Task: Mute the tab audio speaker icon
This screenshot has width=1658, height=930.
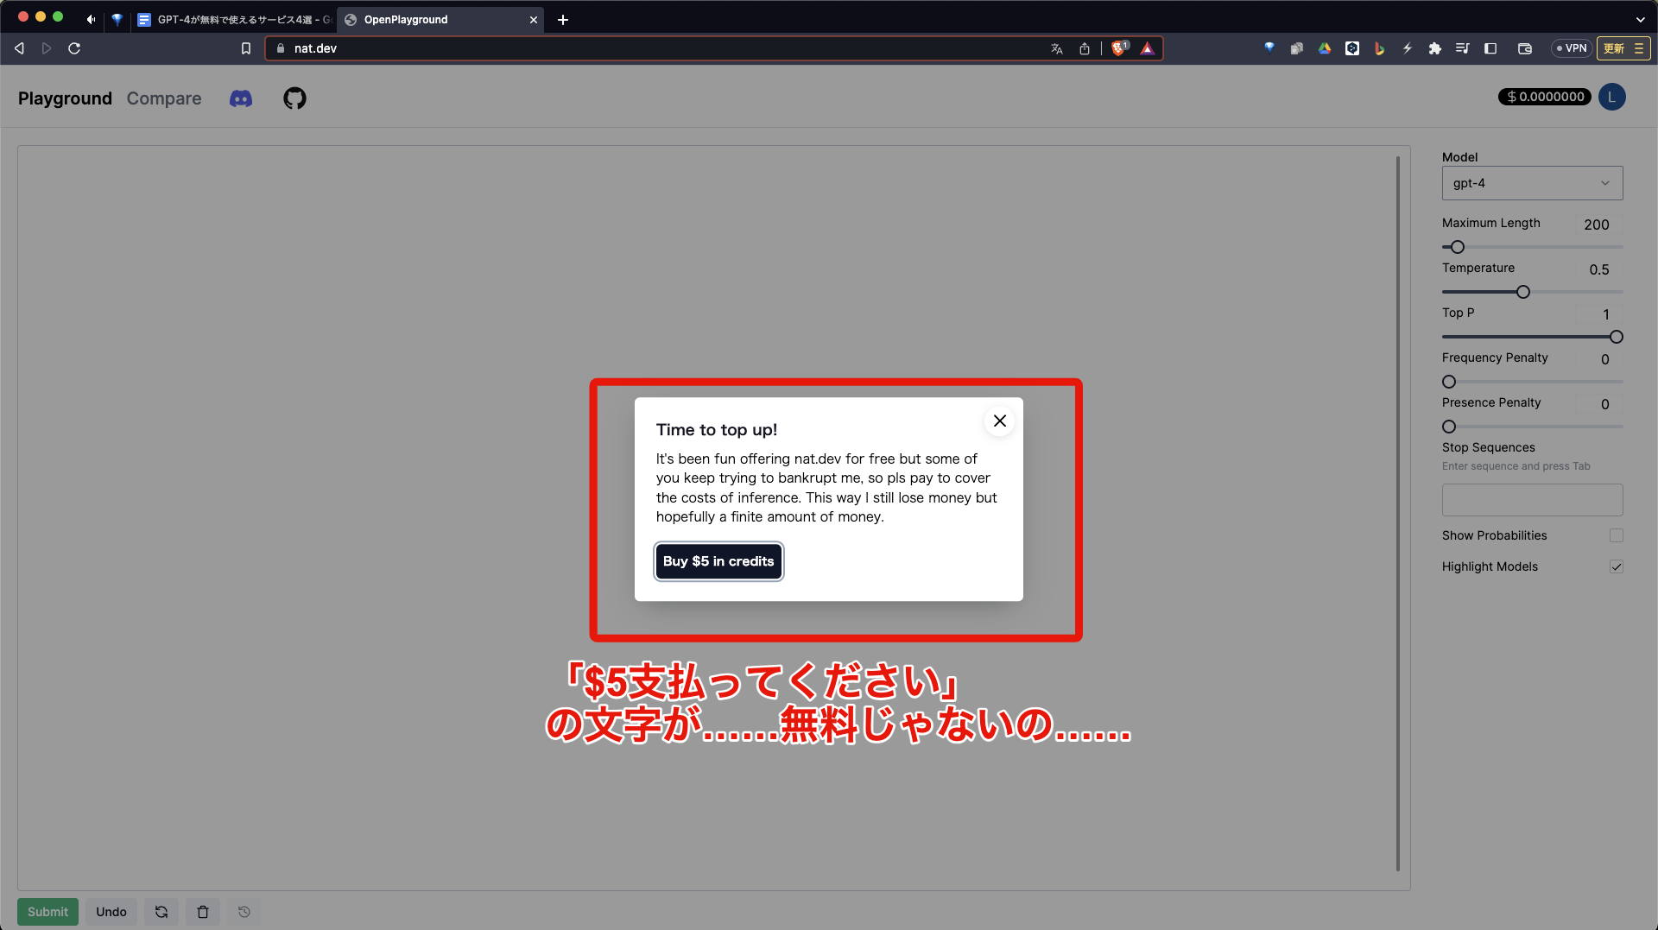Action: (91, 20)
